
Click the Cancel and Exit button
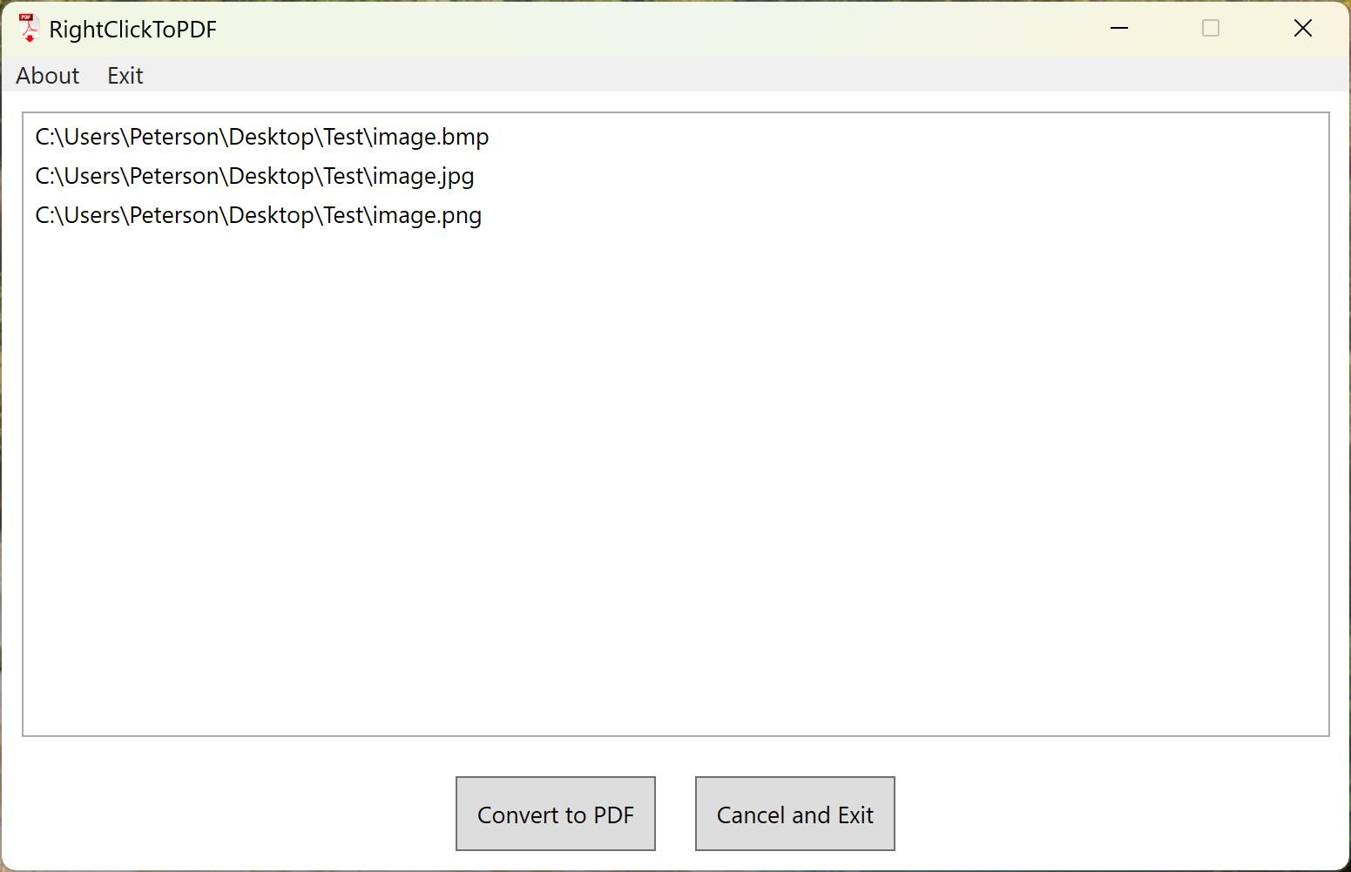[795, 814]
